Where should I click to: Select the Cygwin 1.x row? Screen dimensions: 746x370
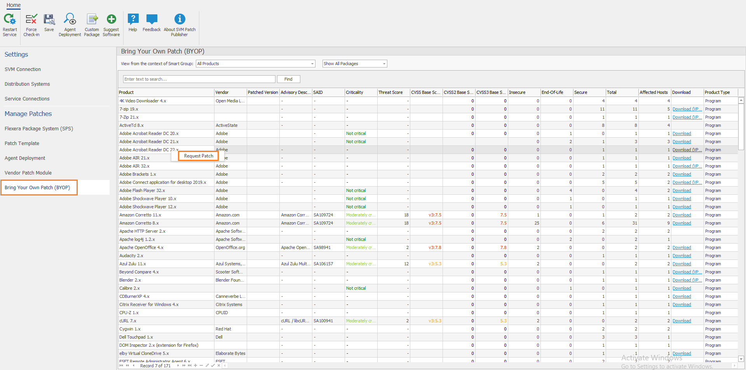[x=428, y=329]
